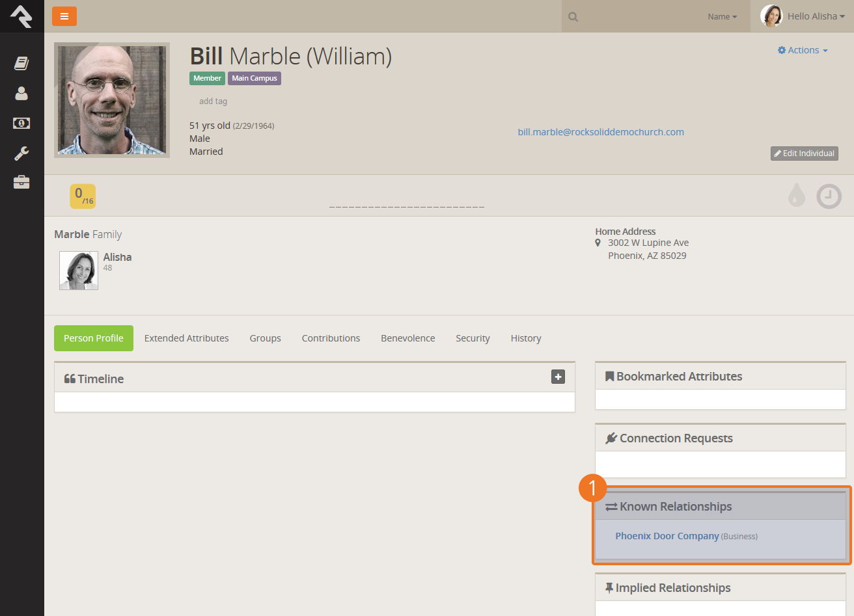Screen dimensions: 854x616
Task: Open the briefcase admin sidebar icon
Action: pyautogui.click(x=21, y=182)
